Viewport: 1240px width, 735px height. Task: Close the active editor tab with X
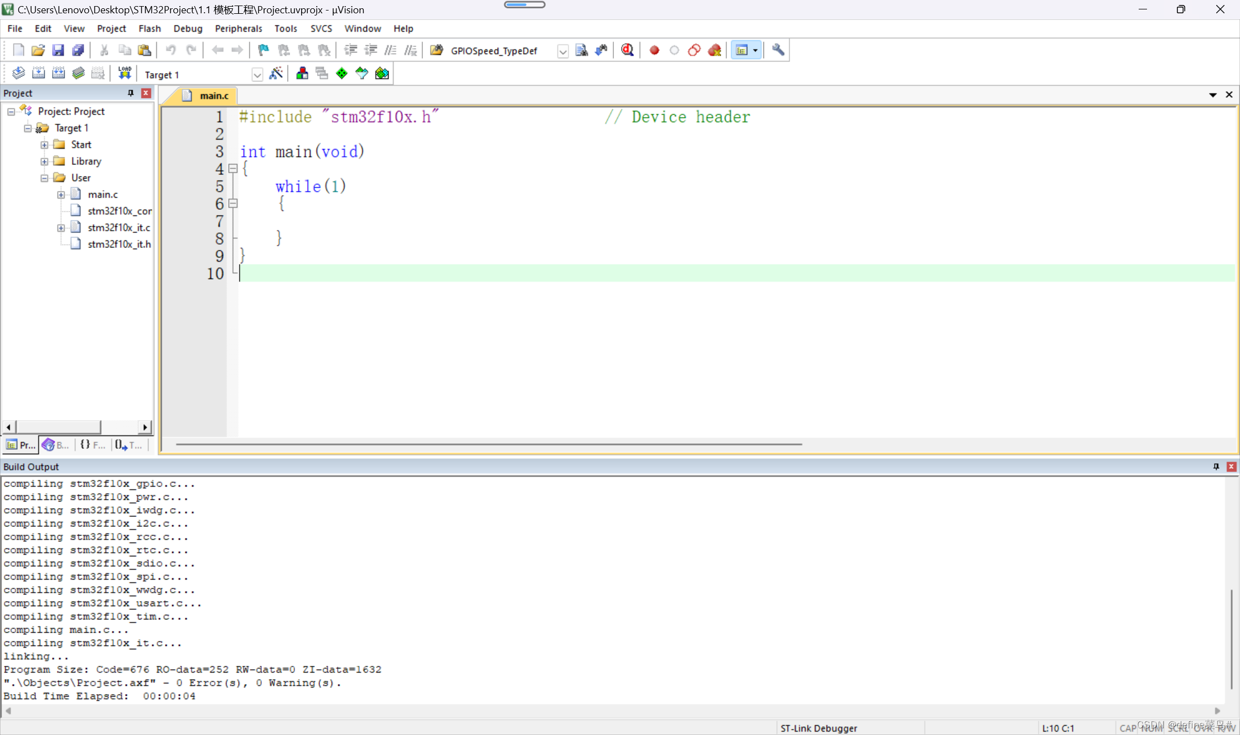click(x=1229, y=95)
